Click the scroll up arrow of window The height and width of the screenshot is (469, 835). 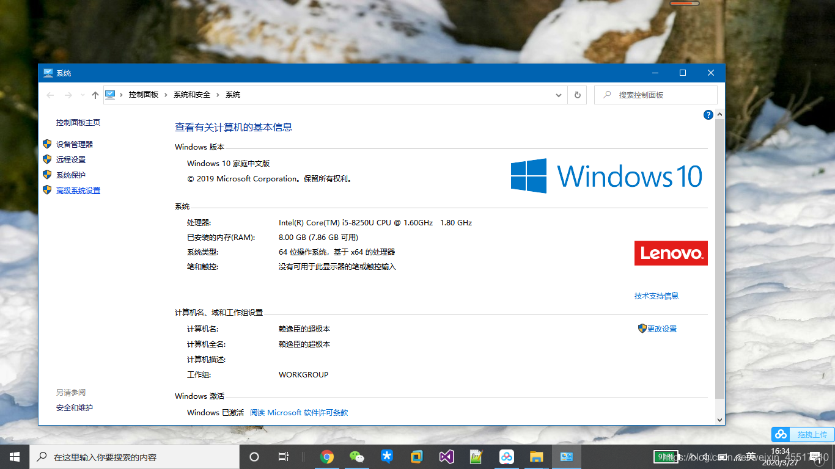coord(719,115)
